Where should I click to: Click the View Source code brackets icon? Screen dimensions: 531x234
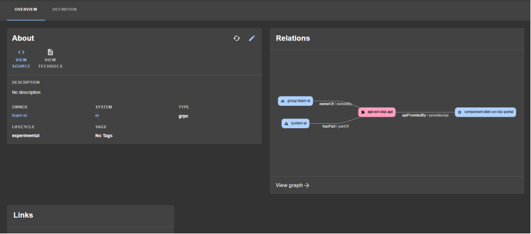[21, 52]
